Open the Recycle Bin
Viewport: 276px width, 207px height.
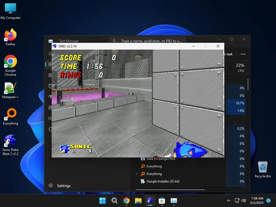pyautogui.click(x=263, y=169)
